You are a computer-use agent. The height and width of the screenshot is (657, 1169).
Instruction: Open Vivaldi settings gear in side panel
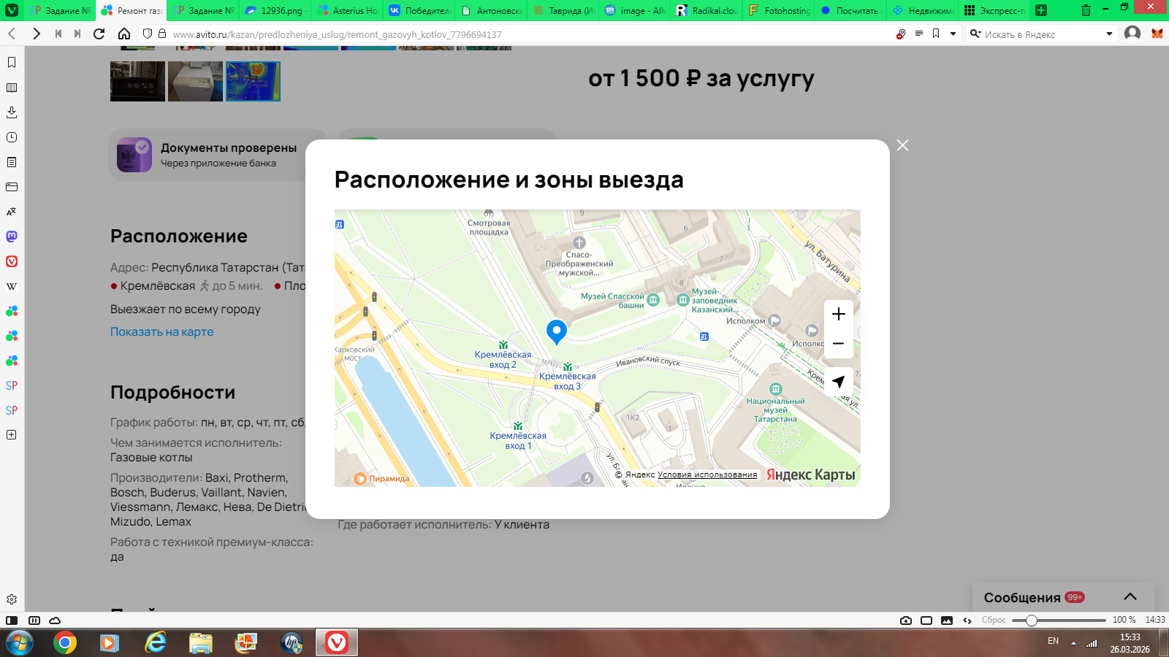[12, 599]
